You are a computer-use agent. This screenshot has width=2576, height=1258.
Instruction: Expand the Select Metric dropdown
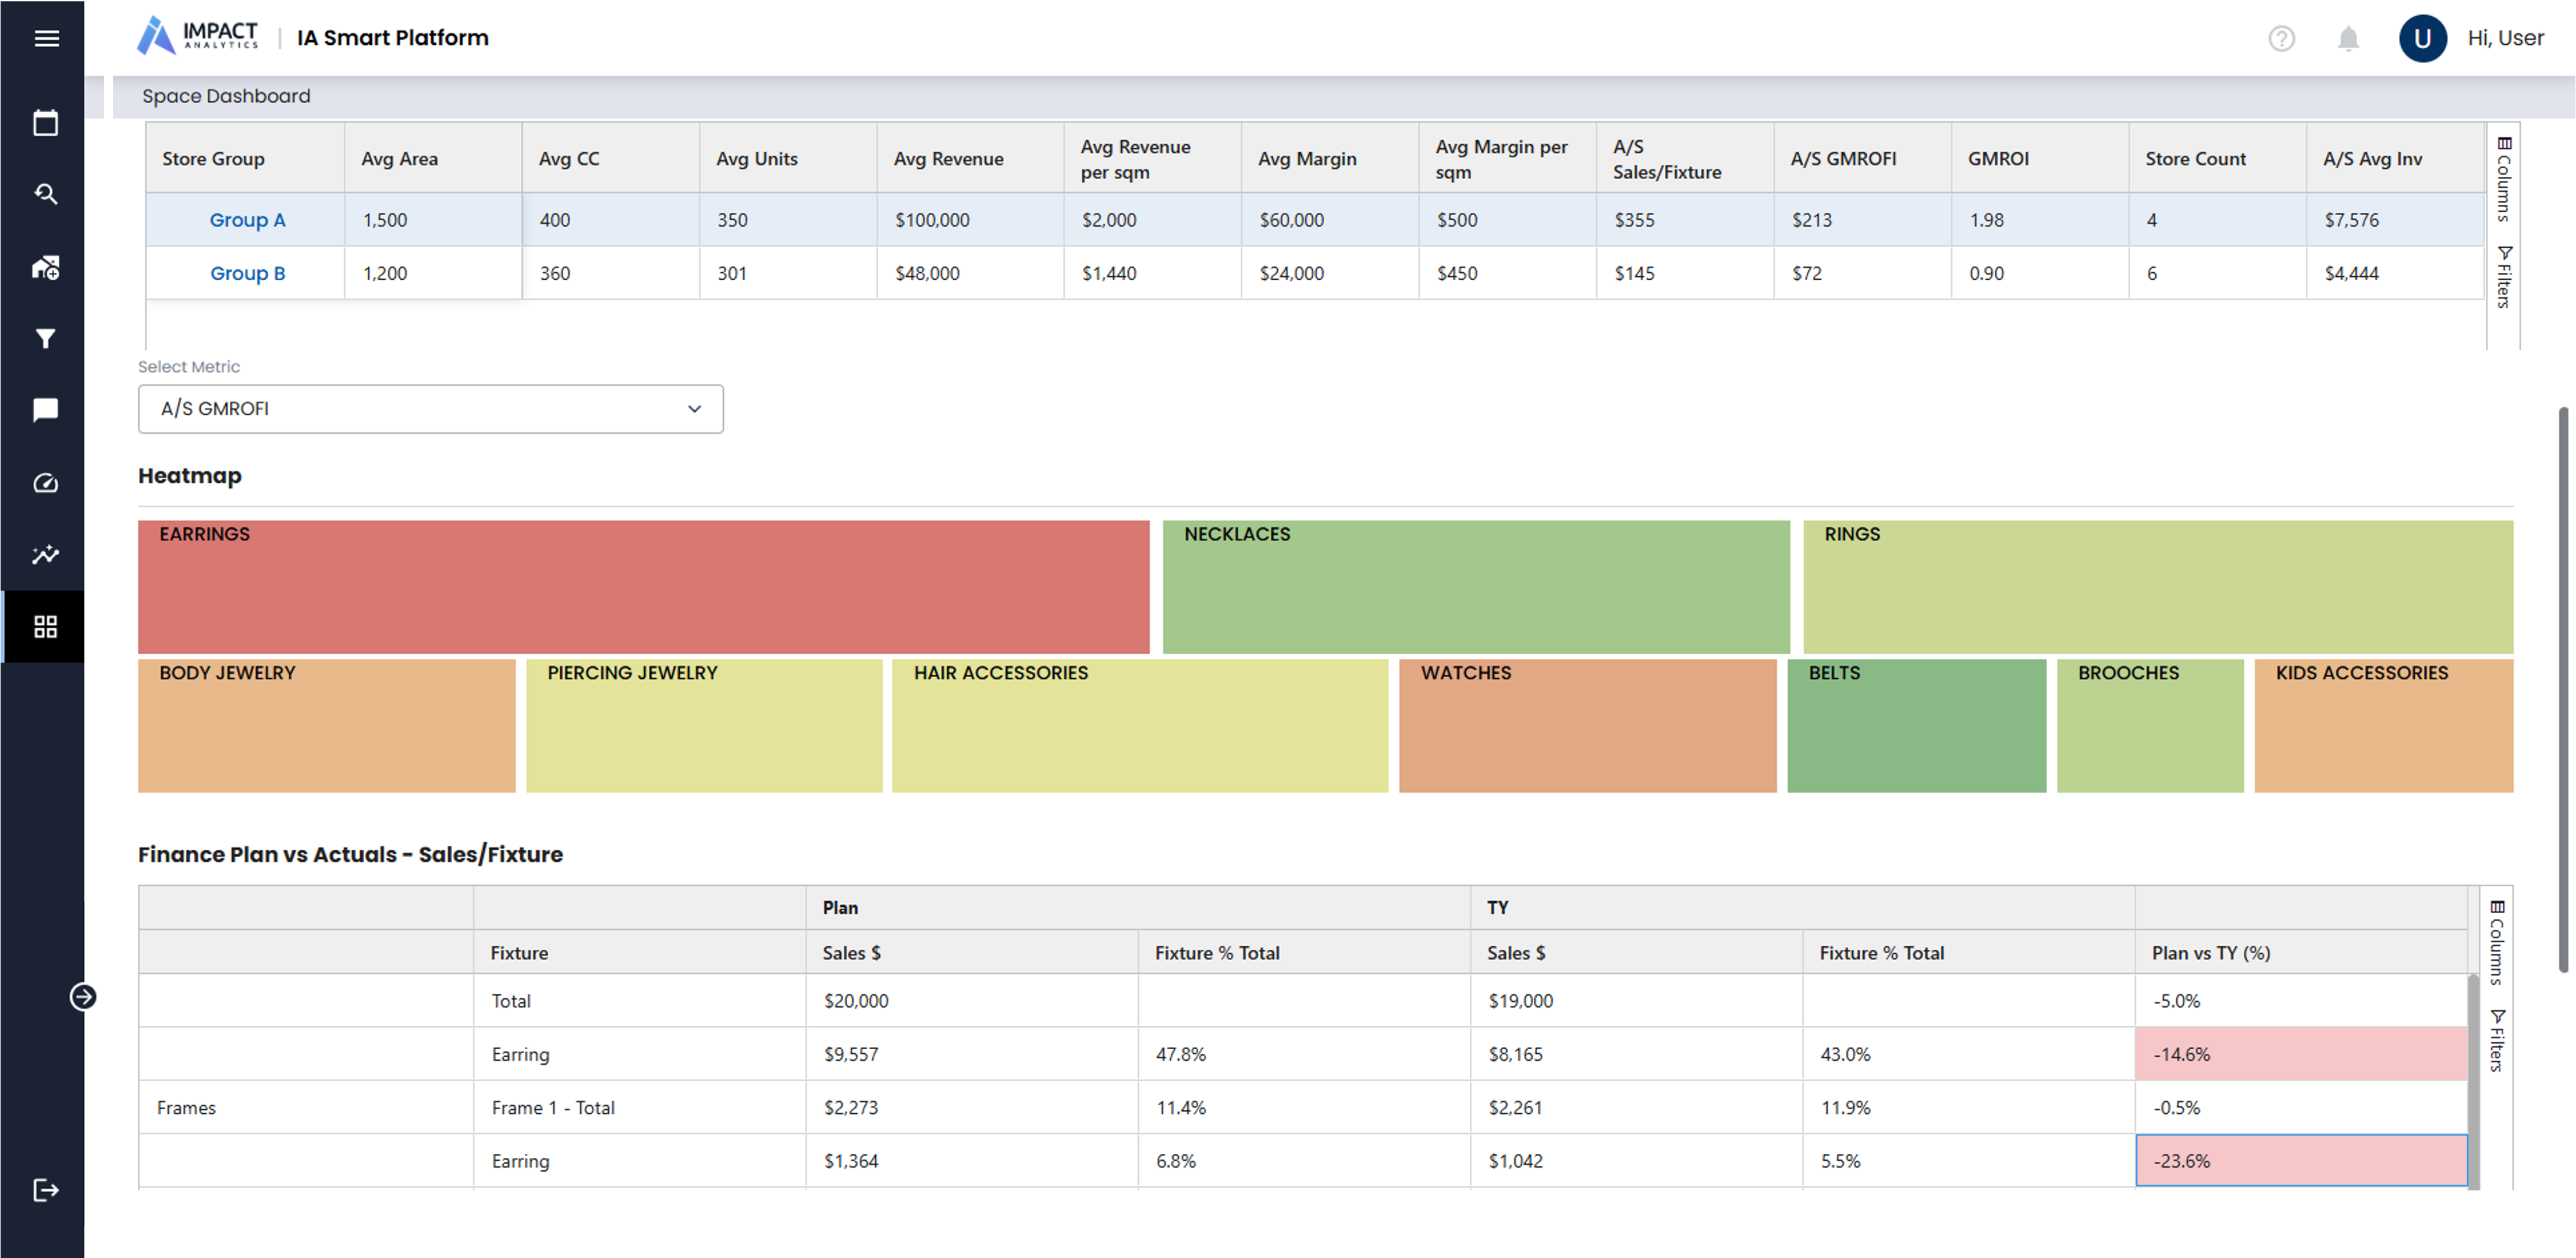click(430, 409)
